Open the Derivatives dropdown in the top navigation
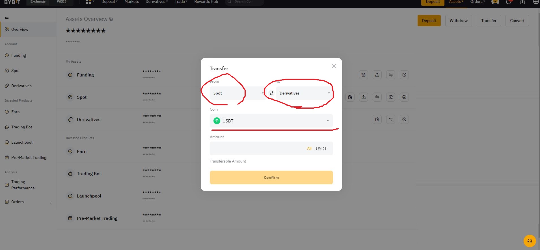The image size is (540, 250). pyautogui.click(x=157, y=2)
